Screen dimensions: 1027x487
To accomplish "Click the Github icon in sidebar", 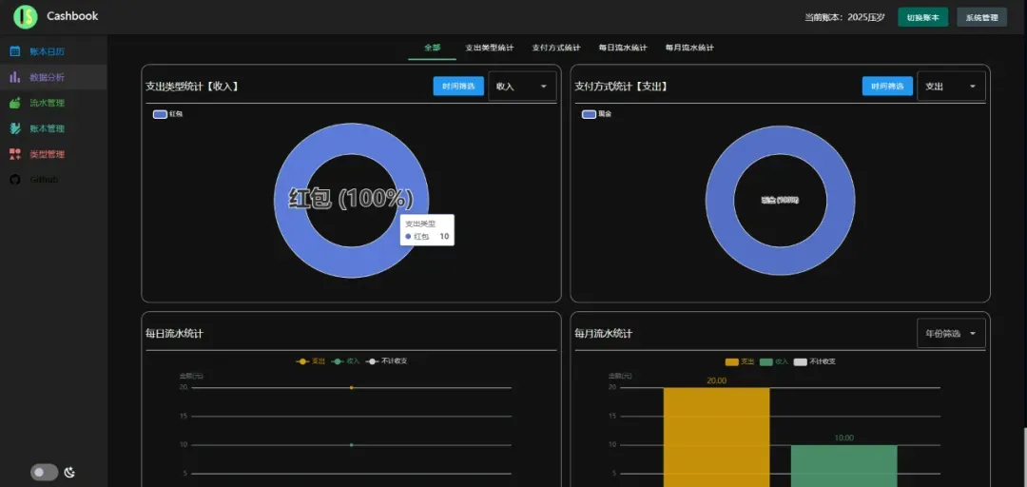I will (x=15, y=180).
